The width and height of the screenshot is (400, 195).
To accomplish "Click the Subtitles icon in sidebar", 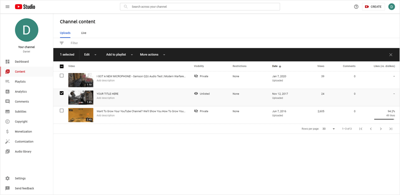I will [7, 112].
